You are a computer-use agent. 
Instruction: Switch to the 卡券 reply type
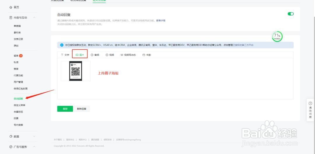(146, 55)
